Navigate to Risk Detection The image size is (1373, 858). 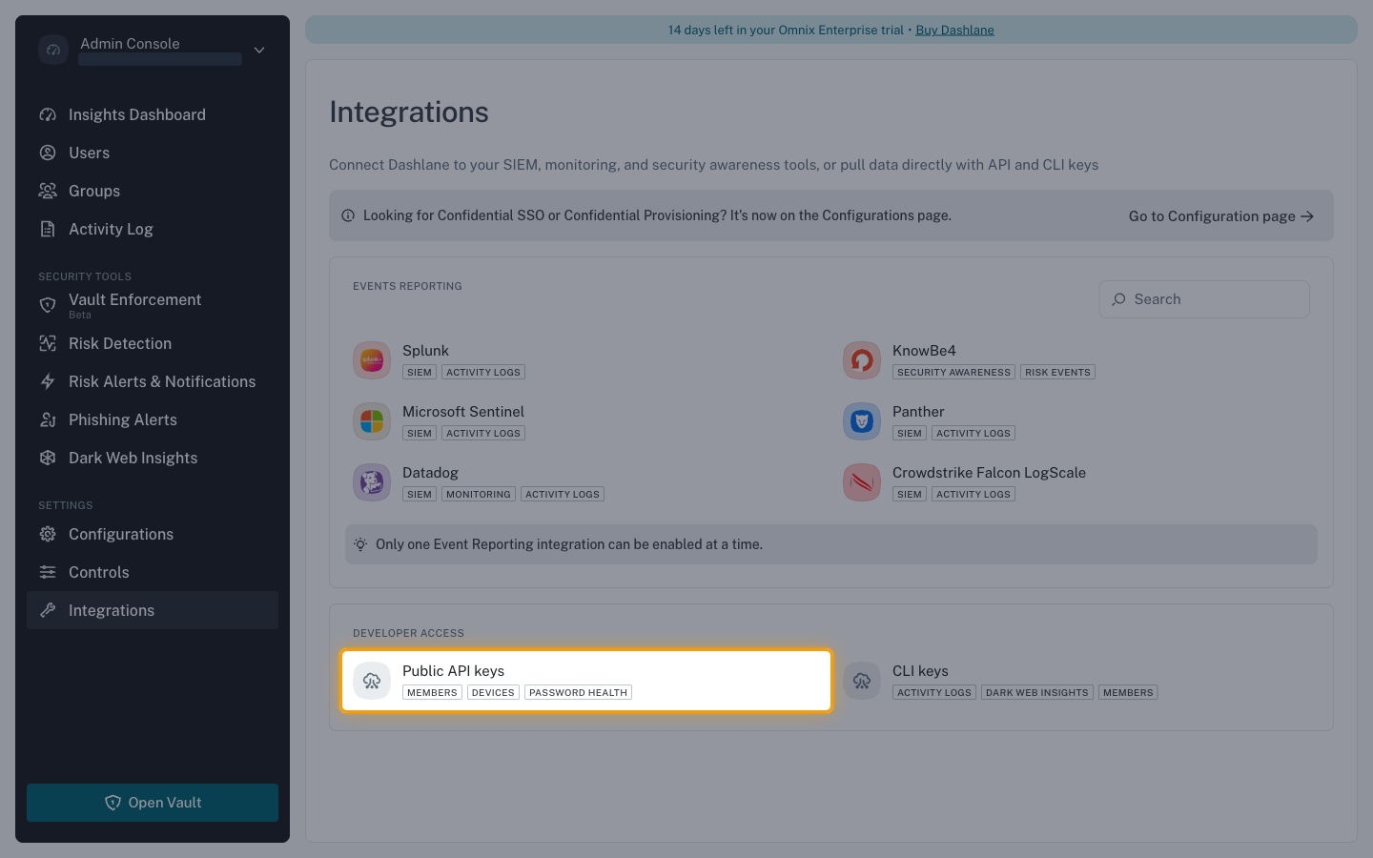(153, 343)
